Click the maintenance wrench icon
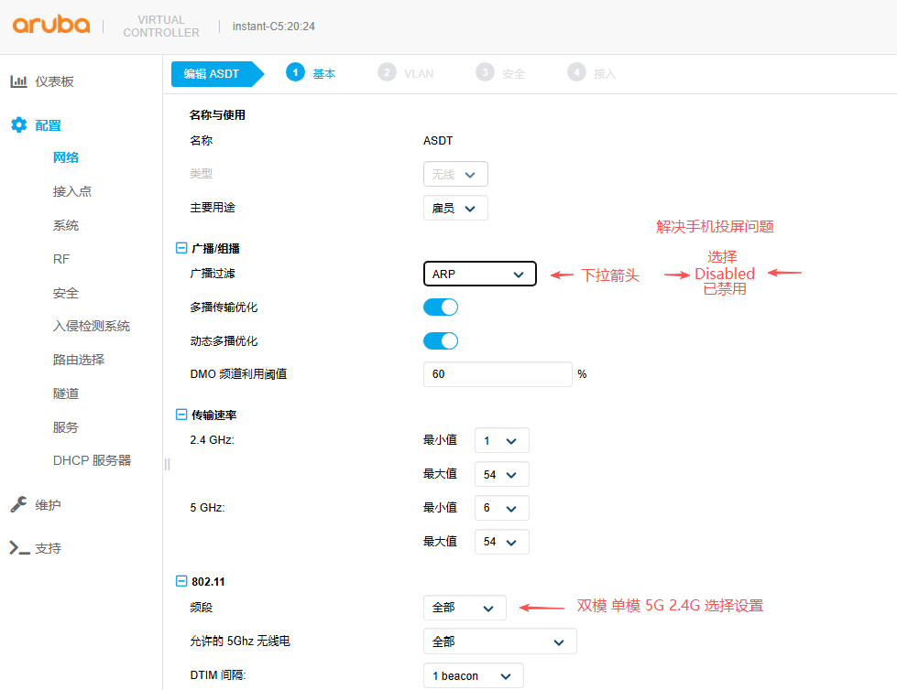 tap(18, 505)
